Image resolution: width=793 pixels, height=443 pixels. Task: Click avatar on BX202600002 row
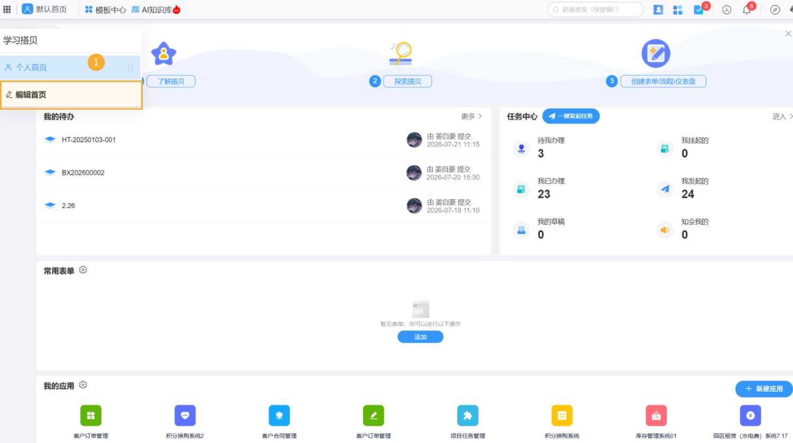414,173
